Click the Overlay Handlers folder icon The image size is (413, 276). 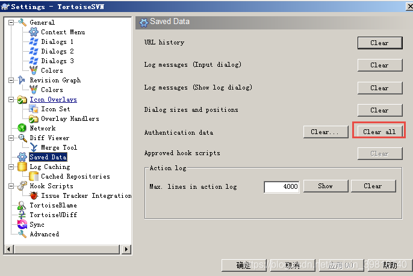click(x=34, y=118)
